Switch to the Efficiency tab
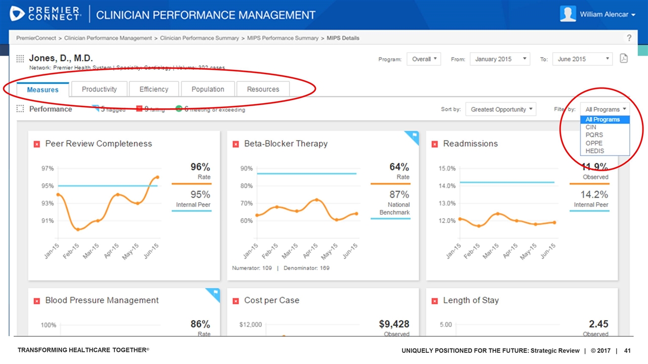The width and height of the screenshot is (648, 364). pos(154,89)
